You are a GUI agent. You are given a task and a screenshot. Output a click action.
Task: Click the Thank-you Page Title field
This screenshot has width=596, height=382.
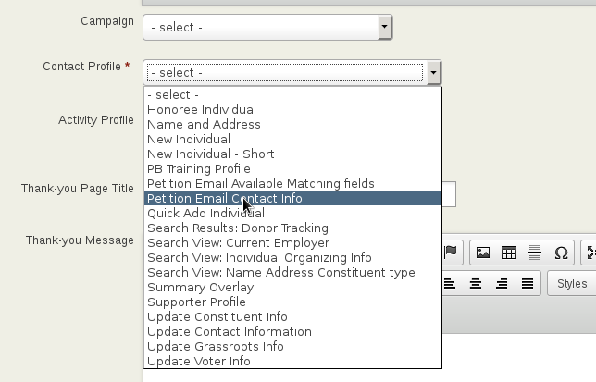[x=449, y=194]
